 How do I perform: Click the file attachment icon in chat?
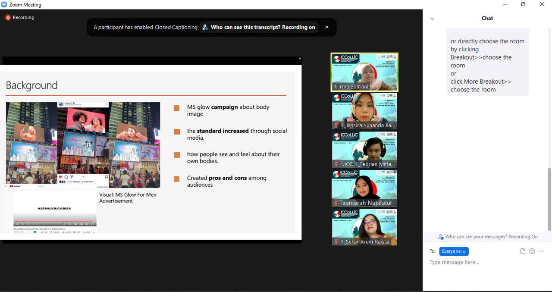click(x=523, y=251)
